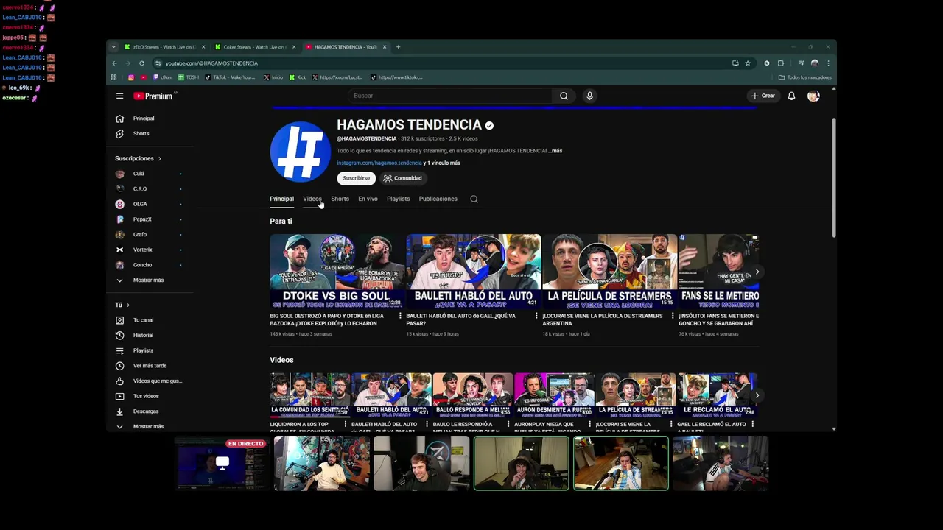The height and width of the screenshot is (530, 943).
Task: Open the apps grid in bookmarks bar
Action: coord(113,77)
